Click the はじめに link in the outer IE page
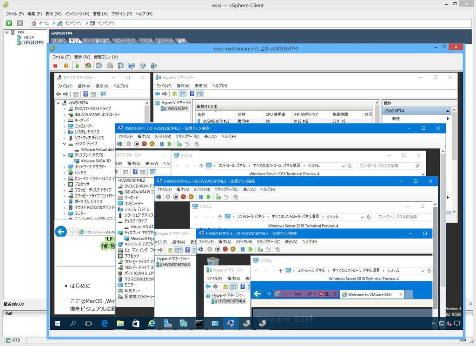The width and height of the screenshot is (476, 346). (x=80, y=286)
